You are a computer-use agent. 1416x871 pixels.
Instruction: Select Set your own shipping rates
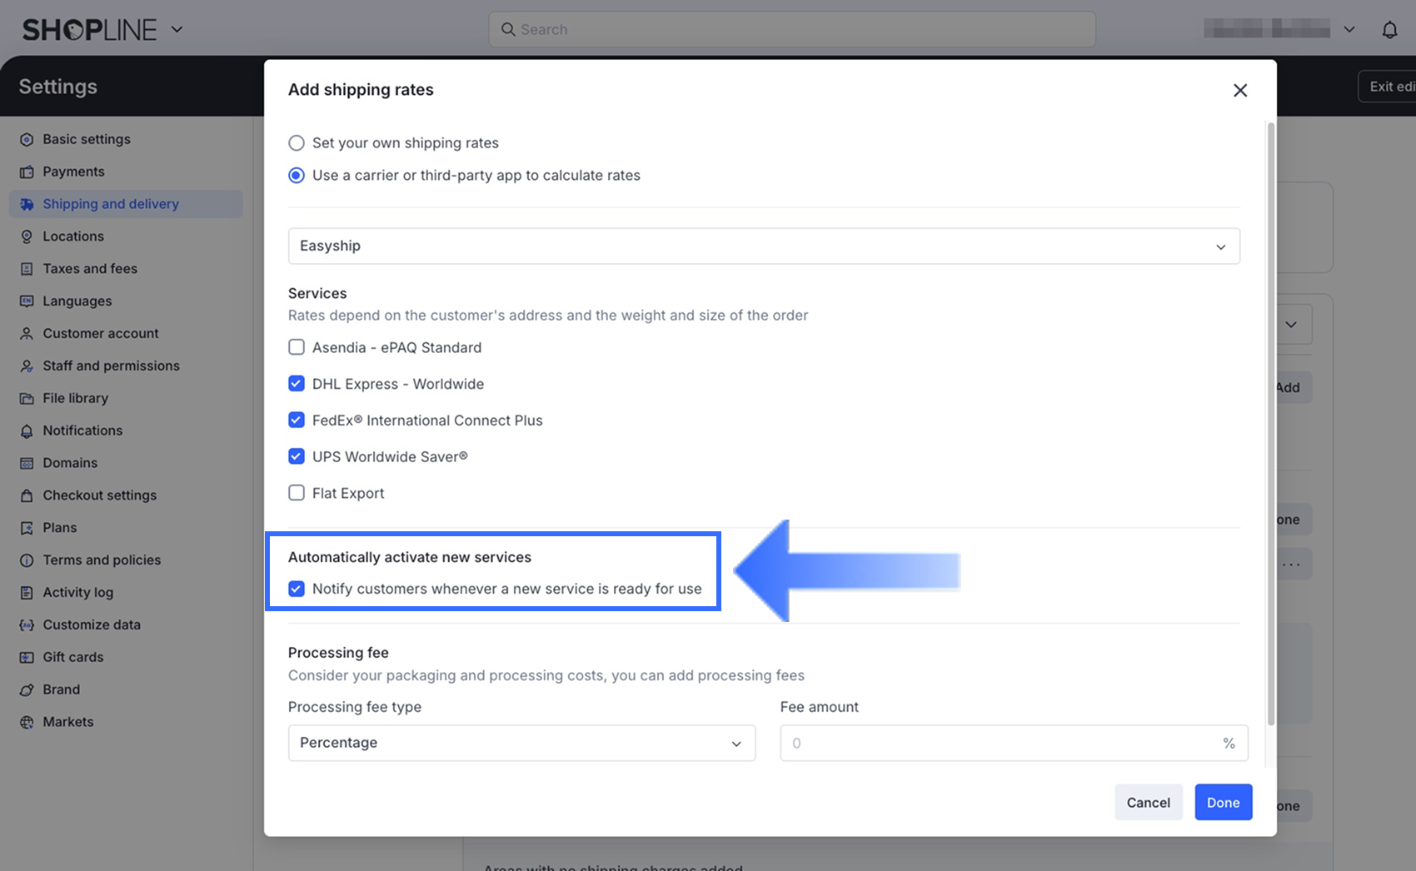pyautogui.click(x=297, y=143)
